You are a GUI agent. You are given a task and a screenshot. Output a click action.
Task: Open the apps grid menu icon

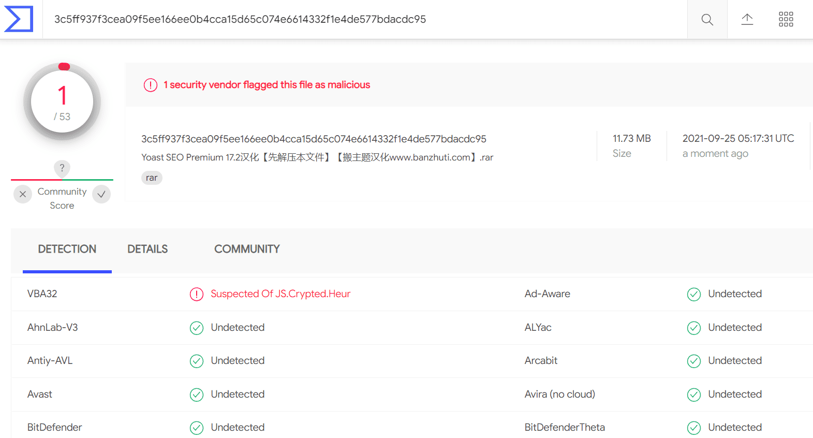coord(786,20)
